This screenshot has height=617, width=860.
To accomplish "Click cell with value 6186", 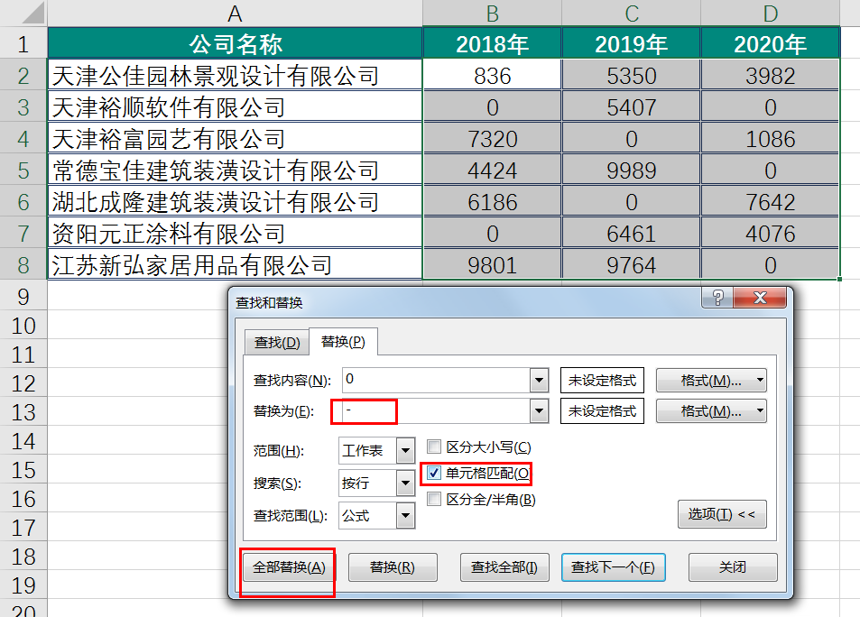I will (x=492, y=202).
